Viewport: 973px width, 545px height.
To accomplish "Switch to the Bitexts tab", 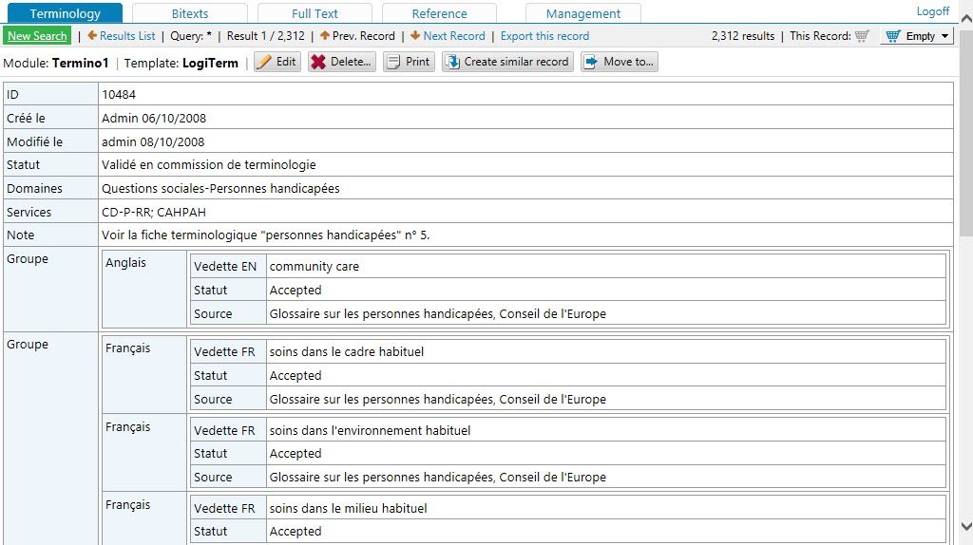I will (190, 13).
